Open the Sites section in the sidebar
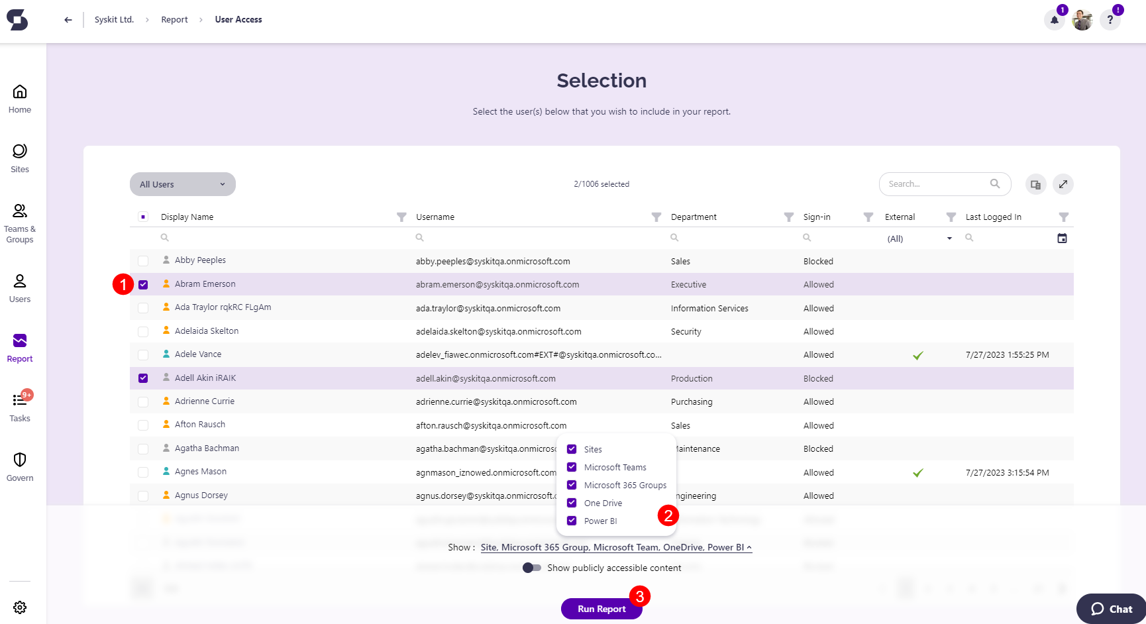The width and height of the screenshot is (1146, 624). tap(19, 158)
